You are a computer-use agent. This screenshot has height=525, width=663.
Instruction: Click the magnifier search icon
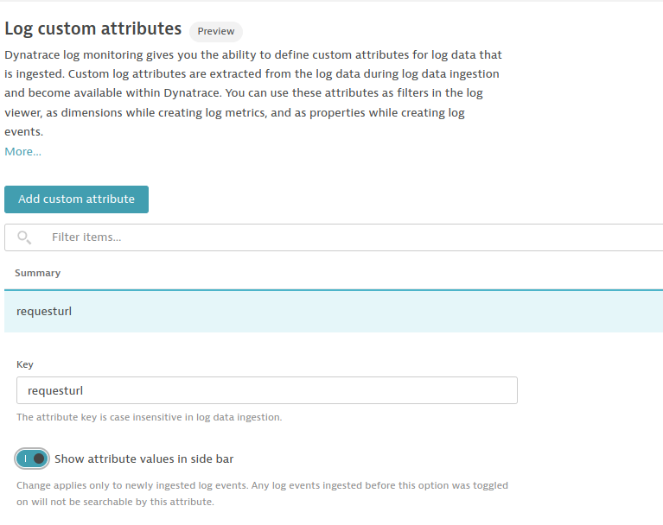coord(24,237)
